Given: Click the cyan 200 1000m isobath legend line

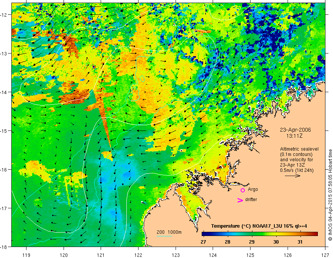Looking at the screenshot, I should tap(164, 236).
